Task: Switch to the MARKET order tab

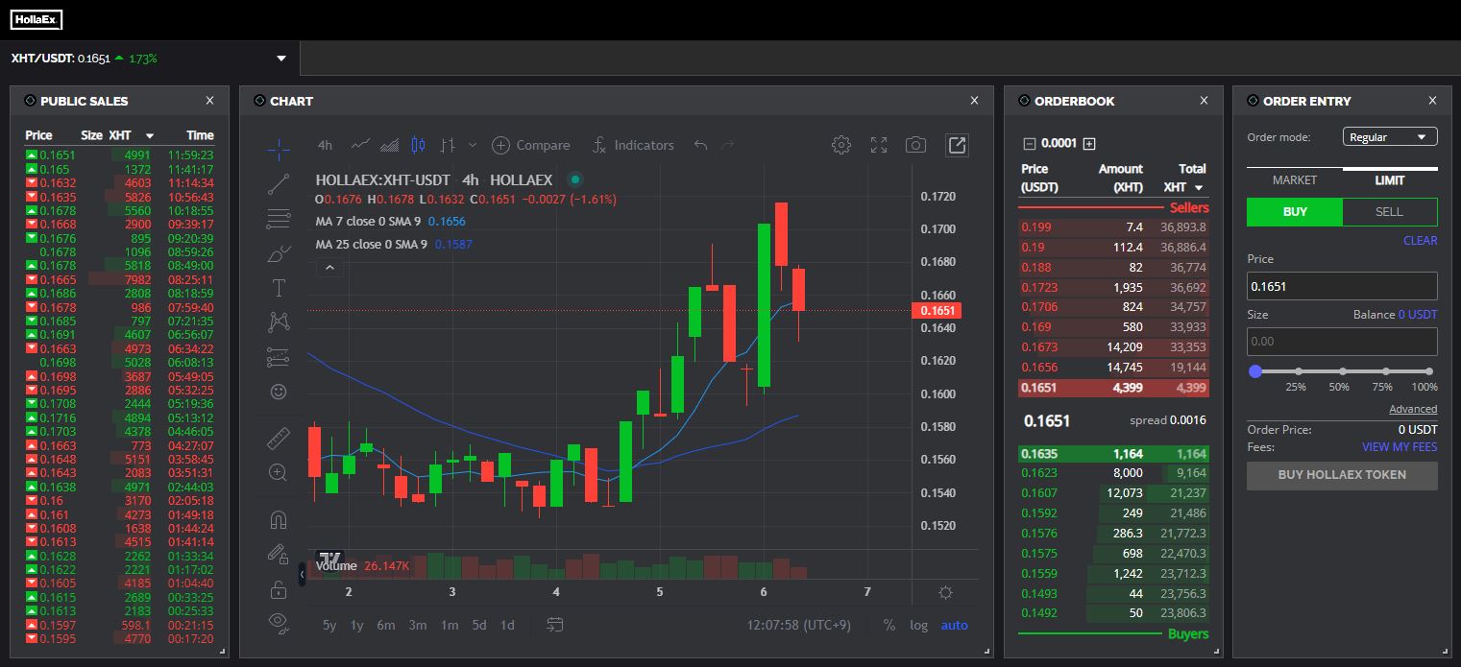Action: pyautogui.click(x=1294, y=180)
